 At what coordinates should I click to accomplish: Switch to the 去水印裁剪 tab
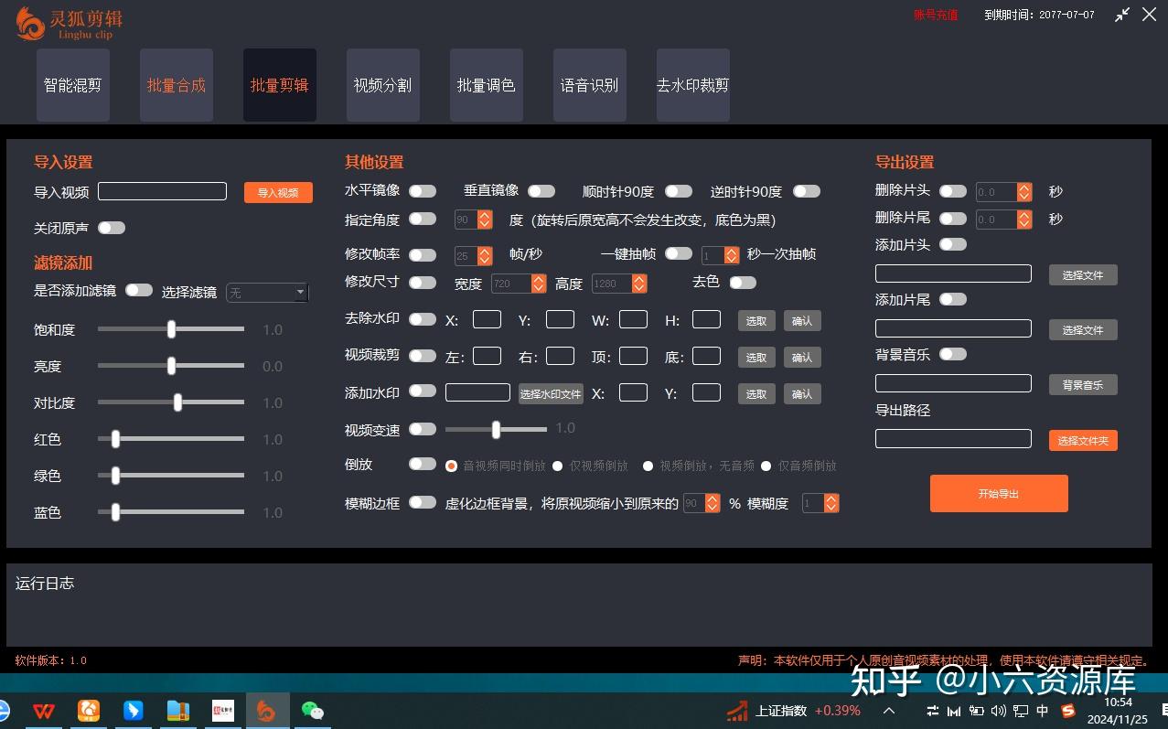pos(692,84)
